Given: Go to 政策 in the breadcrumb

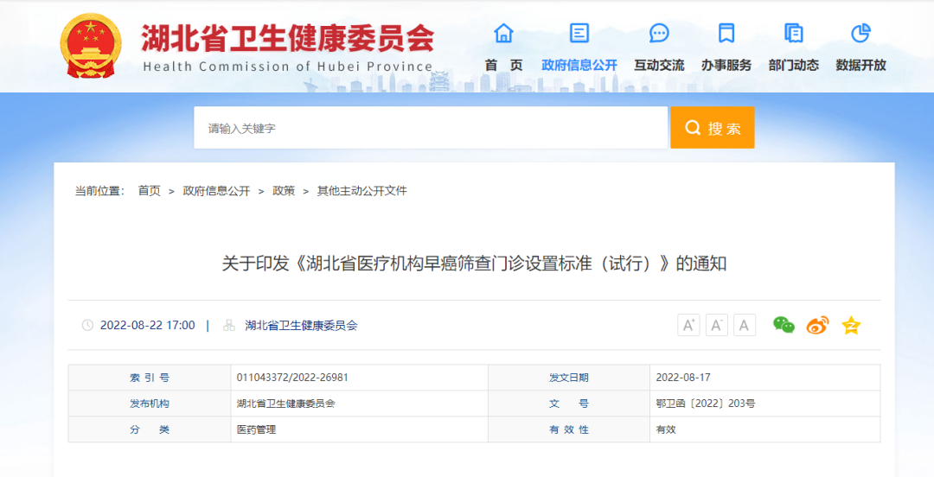Looking at the screenshot, I should (284, 191).
